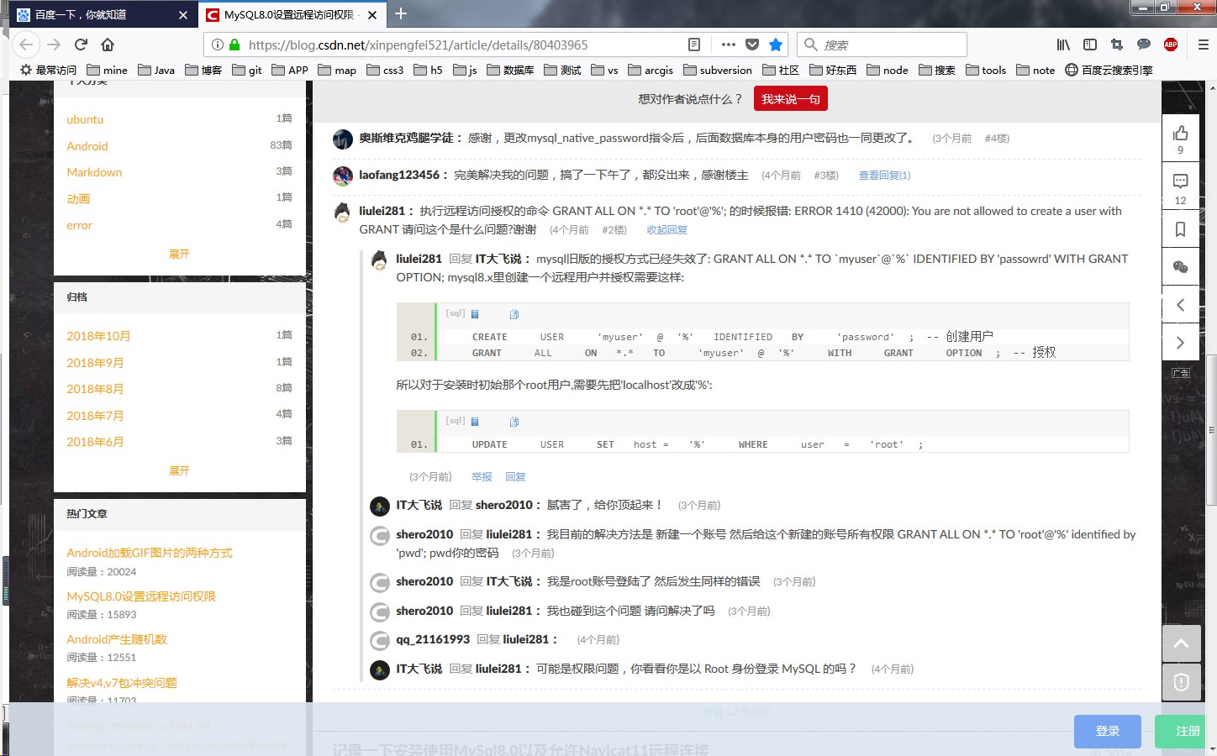Click the blue 登录 button
This screenshot has height=756, width=1217.
1108,731
